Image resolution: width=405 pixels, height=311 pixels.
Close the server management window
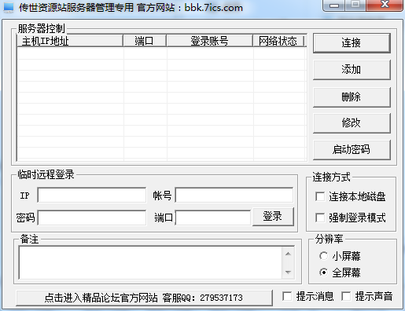coord(385,5)
